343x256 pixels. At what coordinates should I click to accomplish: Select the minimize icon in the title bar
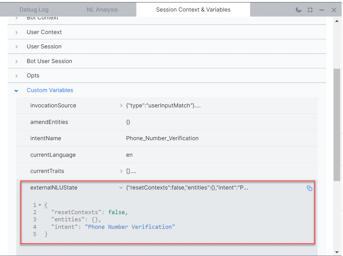[x=322, y=10]
